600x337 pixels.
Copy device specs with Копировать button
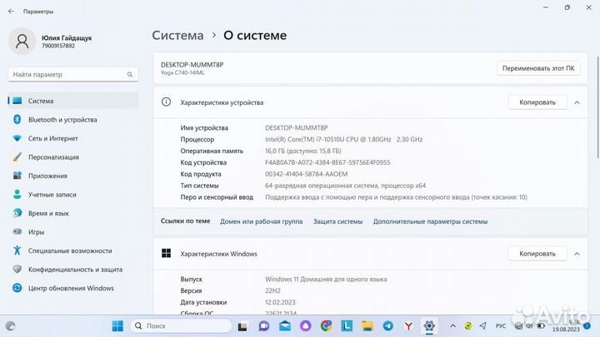537,102
